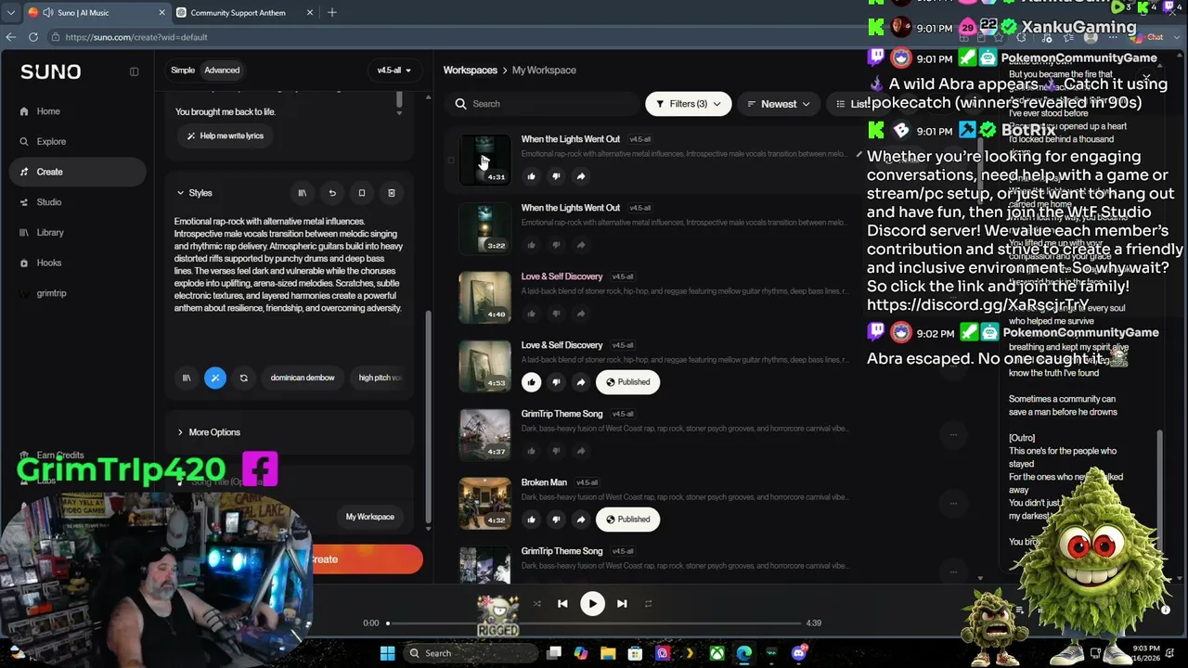
Task: Check the first When the Lights Went Out checkbox
Action: (451, 161)
